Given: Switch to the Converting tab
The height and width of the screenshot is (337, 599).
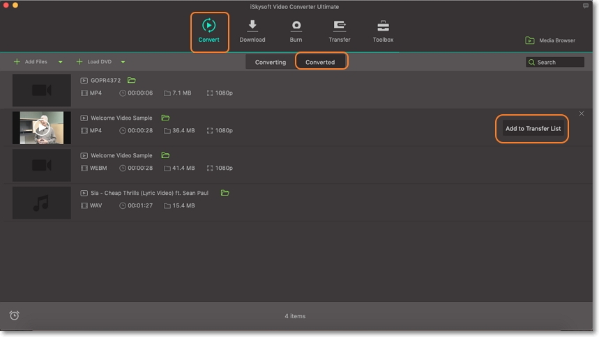Looking at the screenshot, I should coord(270,62).
